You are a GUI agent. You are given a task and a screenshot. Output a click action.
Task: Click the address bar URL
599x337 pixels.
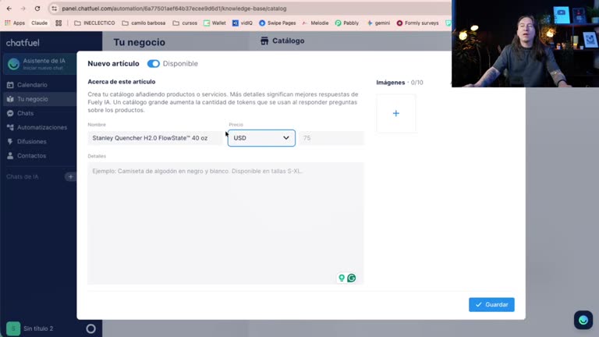tap(174, 9)
